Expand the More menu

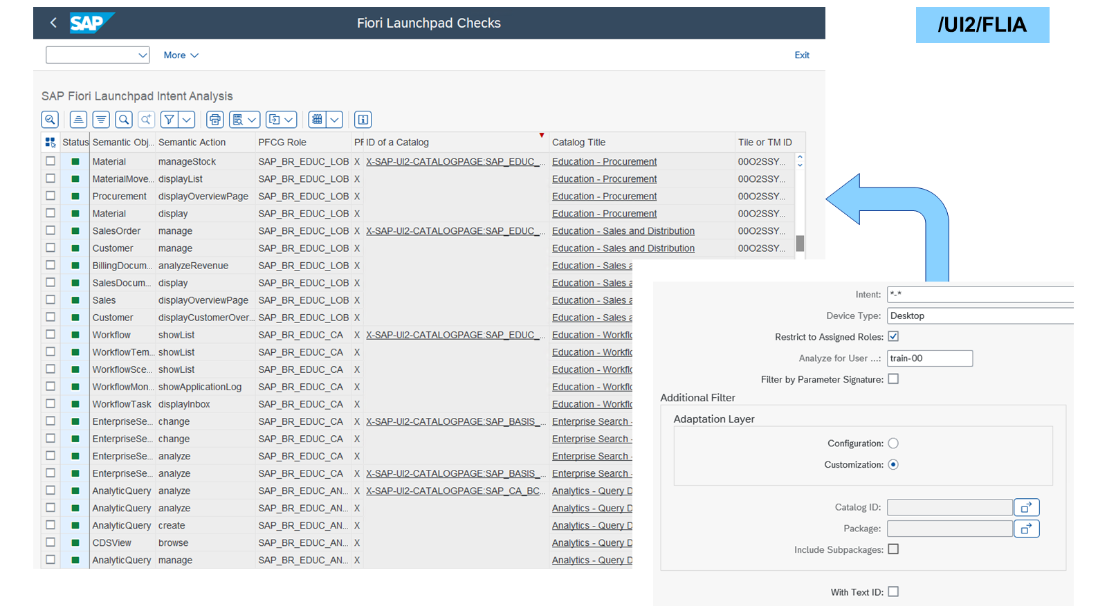point(181,55)
